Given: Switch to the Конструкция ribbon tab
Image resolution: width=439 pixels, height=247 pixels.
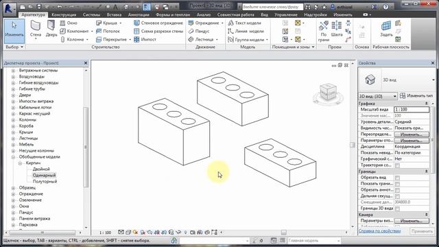Looking at the screenshot, I should [x=64, y=14].
